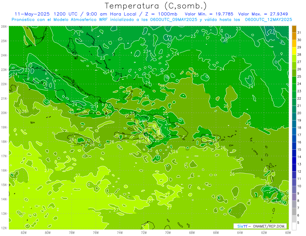
Task: Select the "Valor Min. = 19.7785" text
Action: [x=209, y=14]
